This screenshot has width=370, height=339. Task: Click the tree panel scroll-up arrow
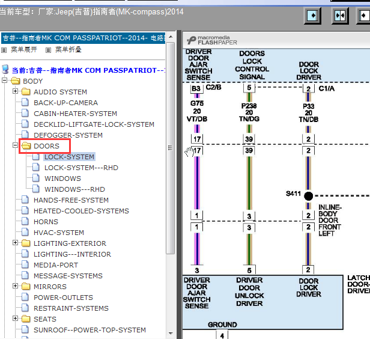pyautogui.click(x=171, y=37)
